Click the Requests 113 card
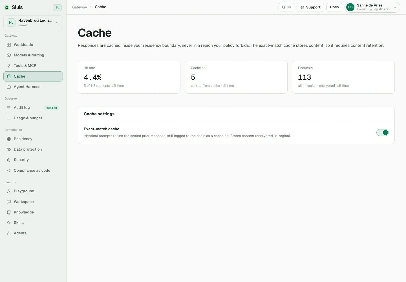 [x=343, y=77]
